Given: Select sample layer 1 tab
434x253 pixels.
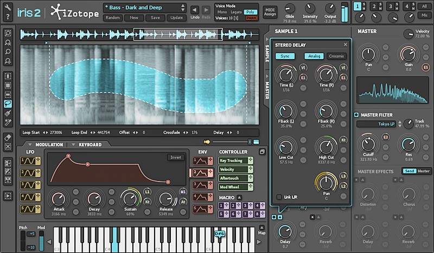Looking at the screenshot, I should pyautogui.click(x=358, y=7).
